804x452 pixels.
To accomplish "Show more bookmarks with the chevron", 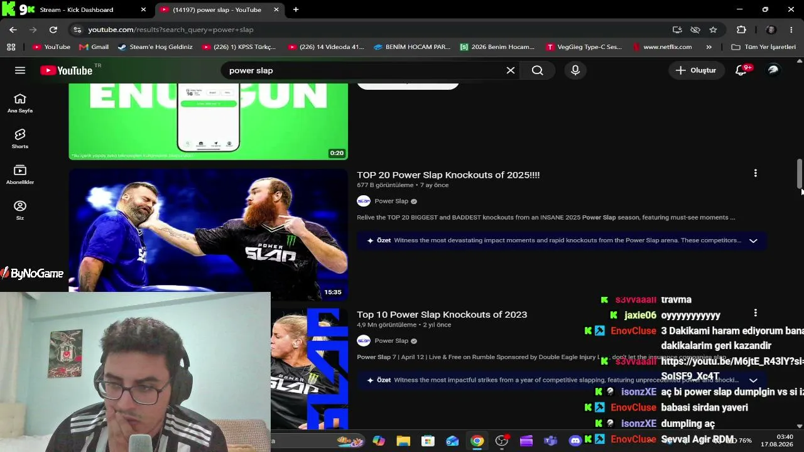I will (709, 47).
